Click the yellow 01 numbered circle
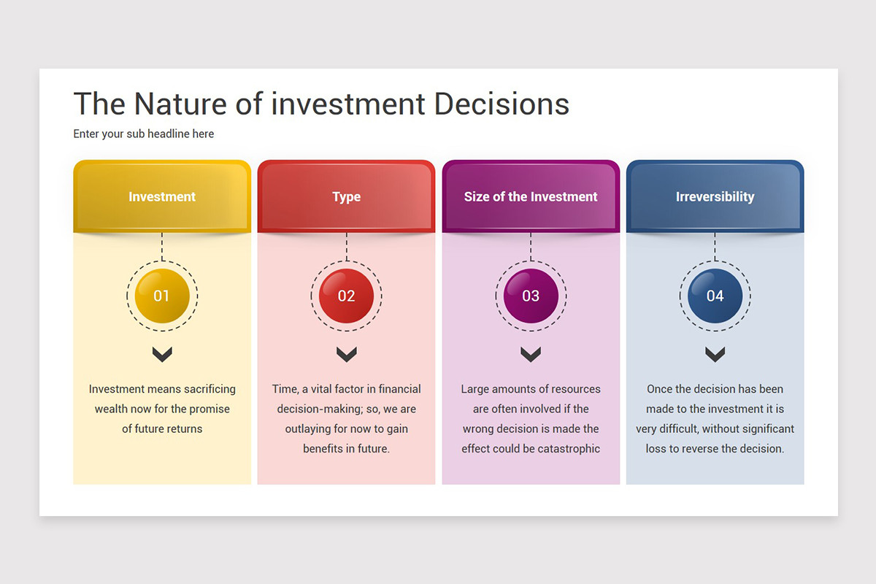The image size is (876, 584). click(162, 296)
